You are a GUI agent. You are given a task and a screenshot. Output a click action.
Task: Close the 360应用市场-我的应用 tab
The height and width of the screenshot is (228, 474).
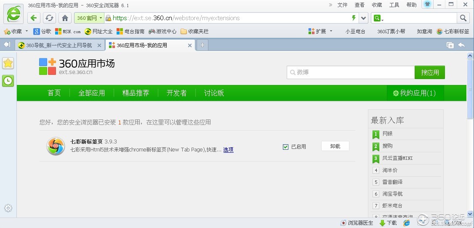[x=190, y=45]
